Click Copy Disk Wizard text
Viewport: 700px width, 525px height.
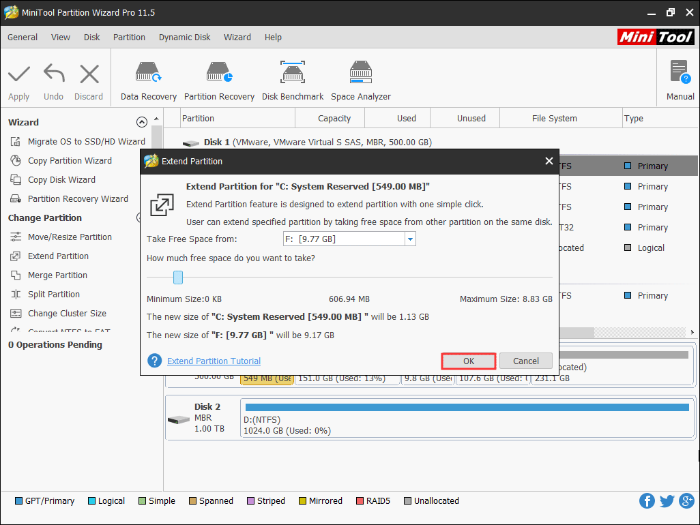pos(61,180)
